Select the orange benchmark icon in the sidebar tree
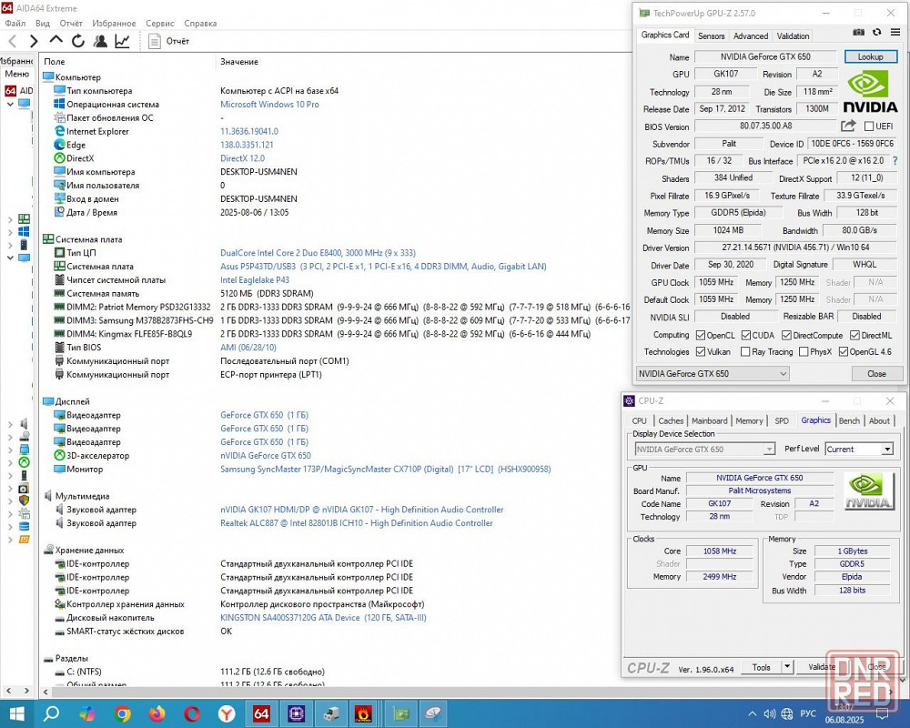This screenshot has height=728, width=910. pos(24,540)
